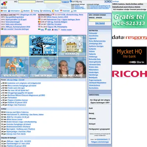The width and height of the screenshot is (147, 147).
Task: Open the playing cards hand thumbnail
Action: coord(9,42)
